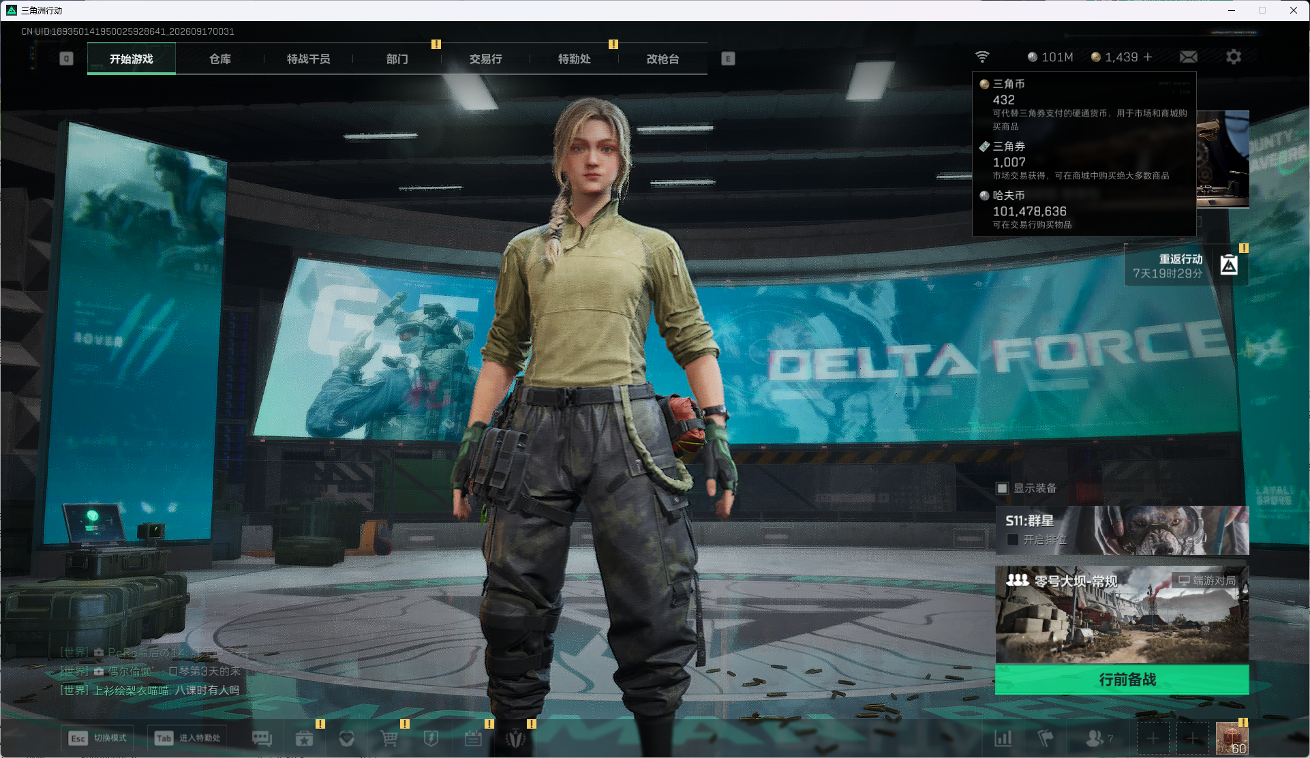This screenshot has width=1310, height=758.
Task: Click the first empty squad slot plus
Action: (1153, 738)
